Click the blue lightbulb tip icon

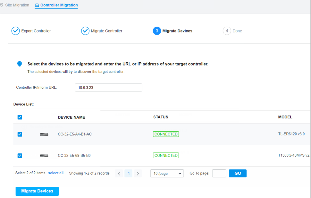pos(19,64)
